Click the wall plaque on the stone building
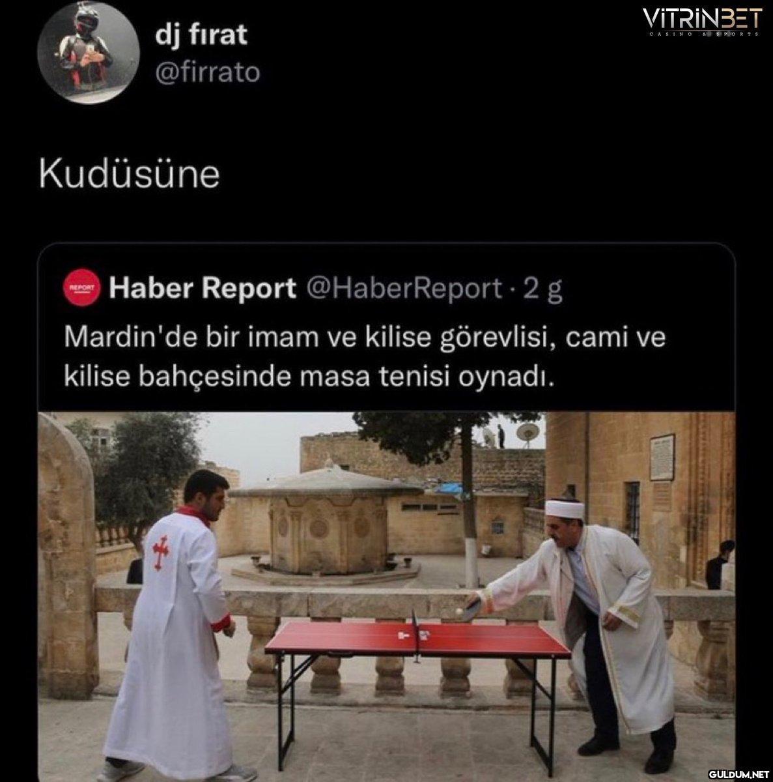 click(662, 457)
